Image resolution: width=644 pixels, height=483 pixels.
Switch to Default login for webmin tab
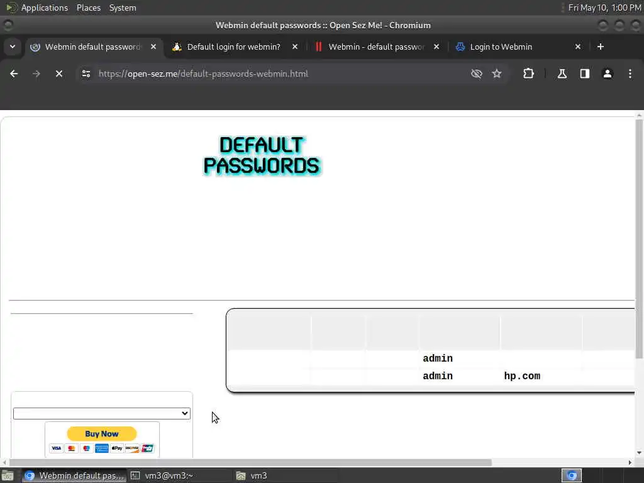(233, 47)
